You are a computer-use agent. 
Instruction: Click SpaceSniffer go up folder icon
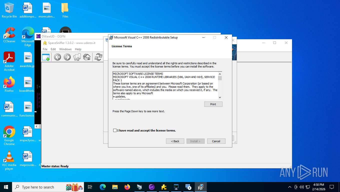click(77, 57)
